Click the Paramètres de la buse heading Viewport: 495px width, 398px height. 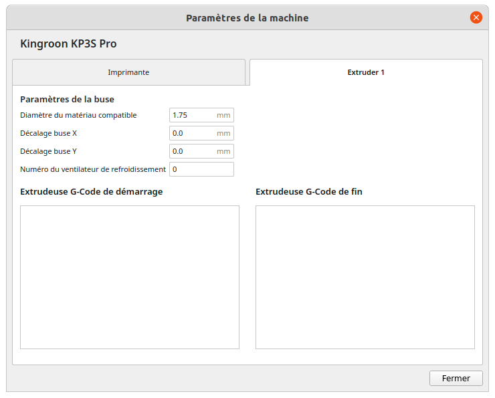coord(68,99)
